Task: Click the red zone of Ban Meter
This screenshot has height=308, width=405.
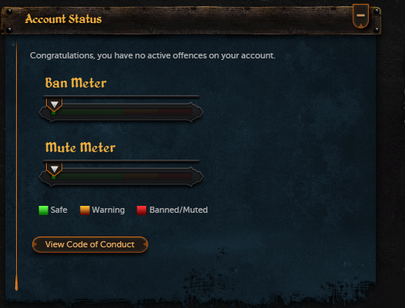Action: tap(175, 112)
